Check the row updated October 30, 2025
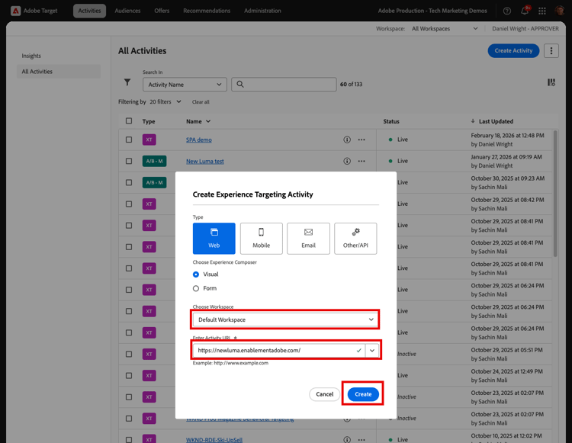The height and width of the screenshot is (443, 572). 129,182
